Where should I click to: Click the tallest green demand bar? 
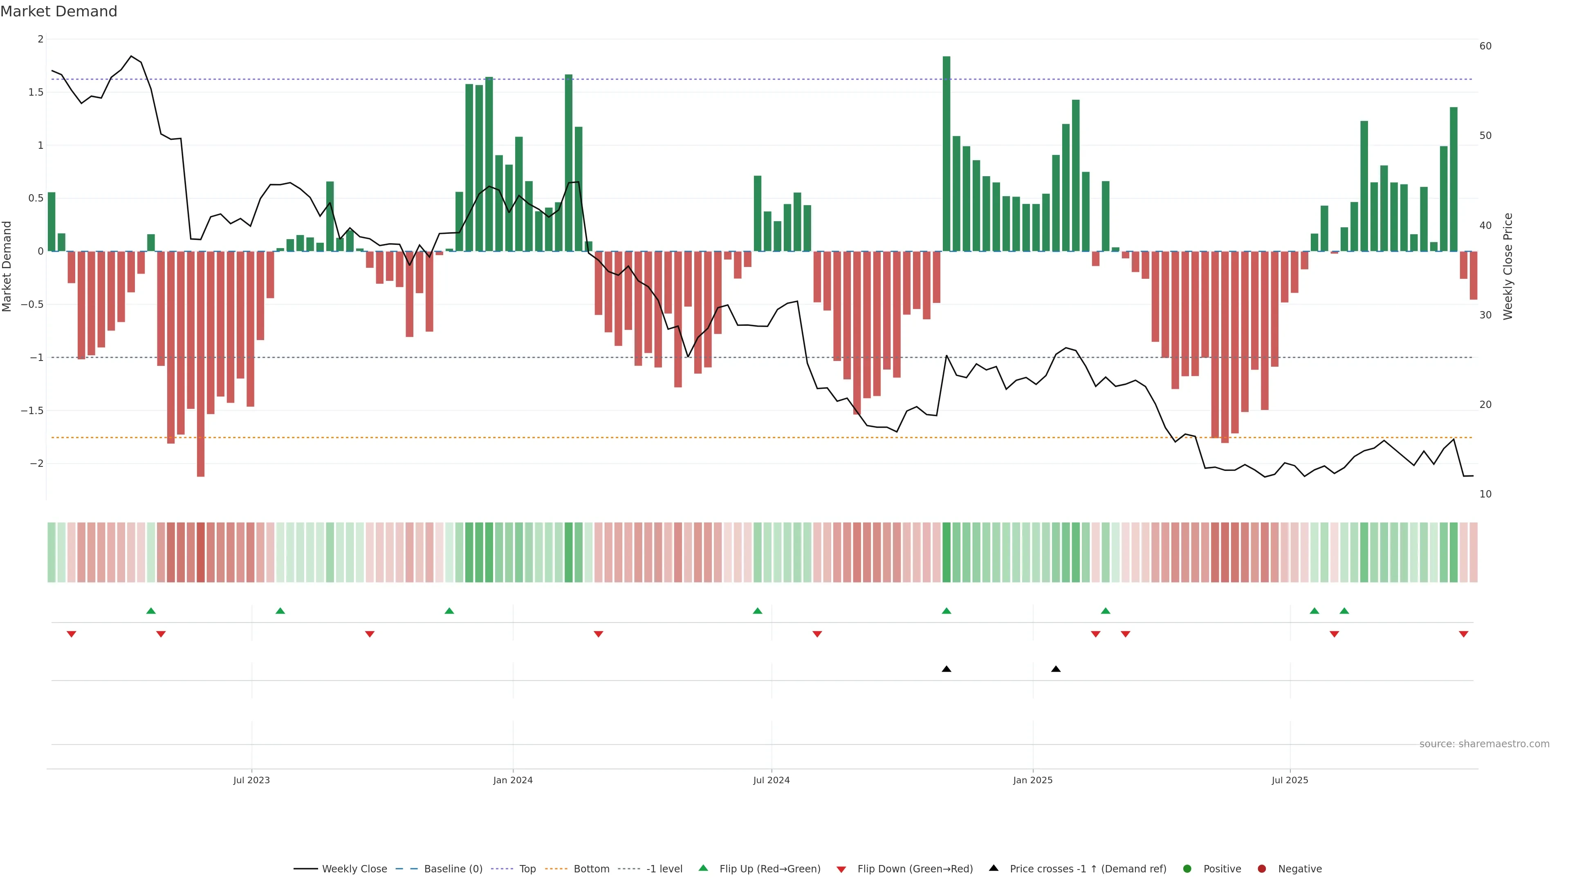point(946,152)
